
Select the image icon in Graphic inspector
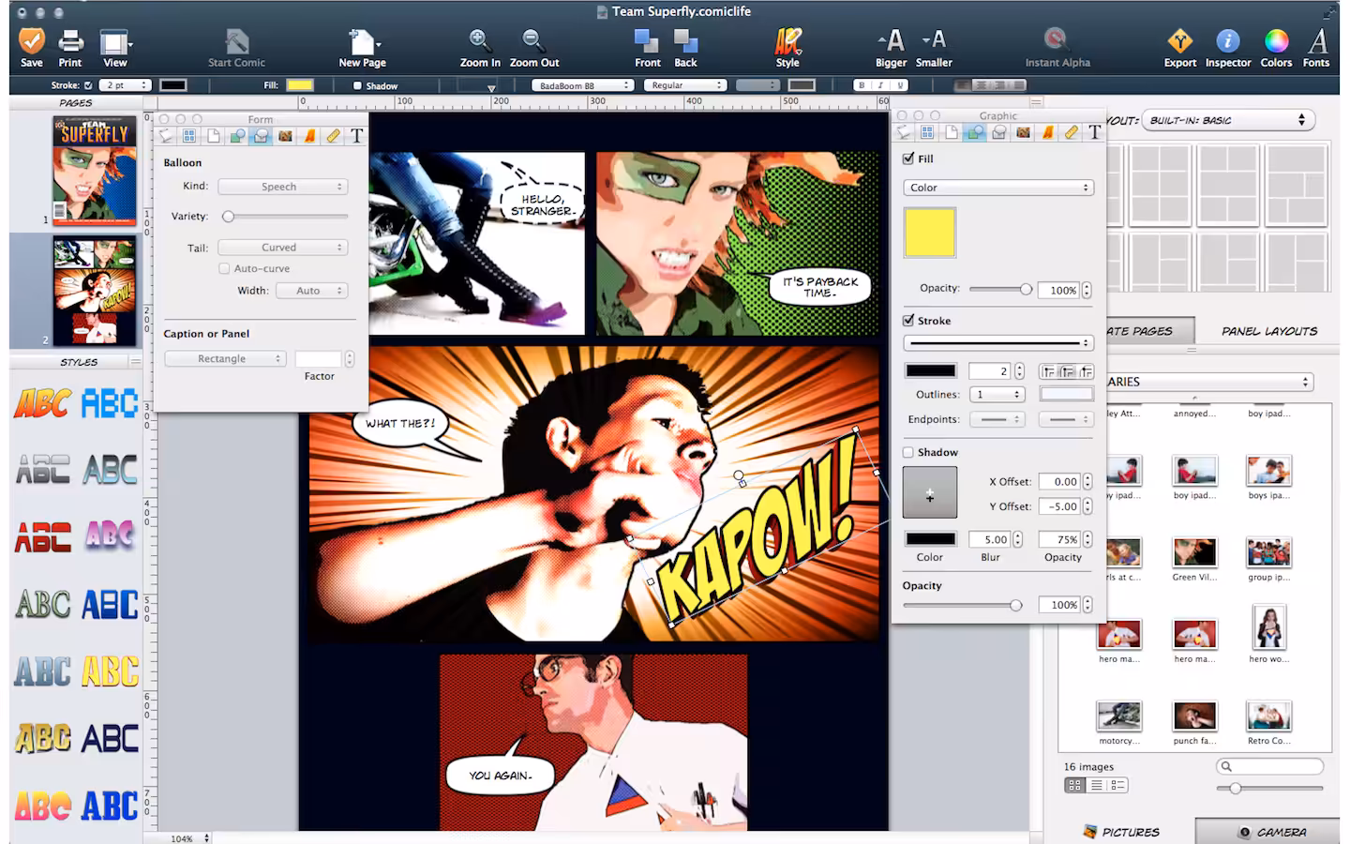(1023, 132)
